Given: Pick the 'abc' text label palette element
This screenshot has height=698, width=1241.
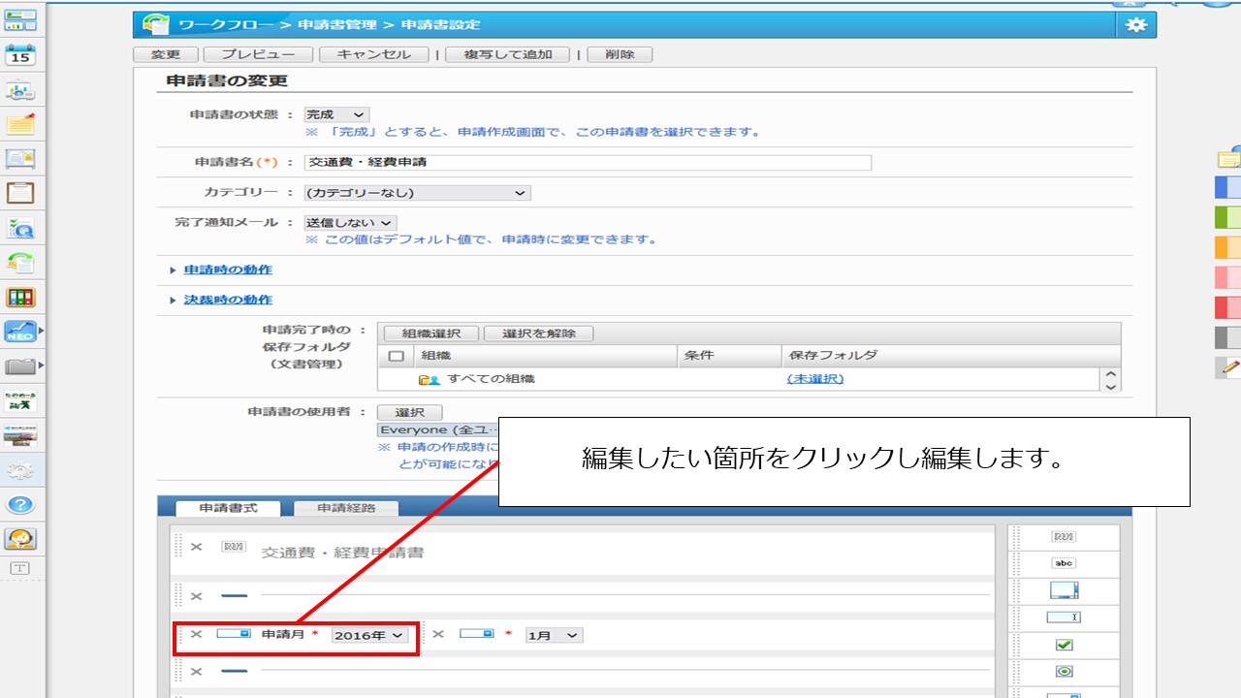Looking at the screenshot, I should coord(1064,563).
